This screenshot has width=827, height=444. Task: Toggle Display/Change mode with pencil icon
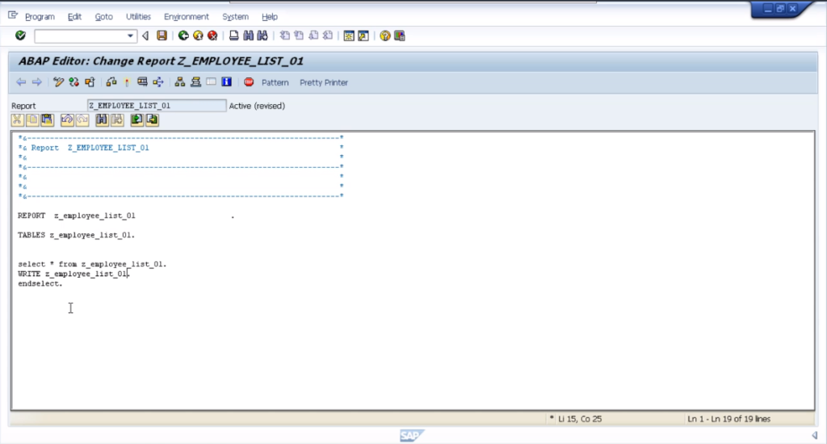click(58, 82)
